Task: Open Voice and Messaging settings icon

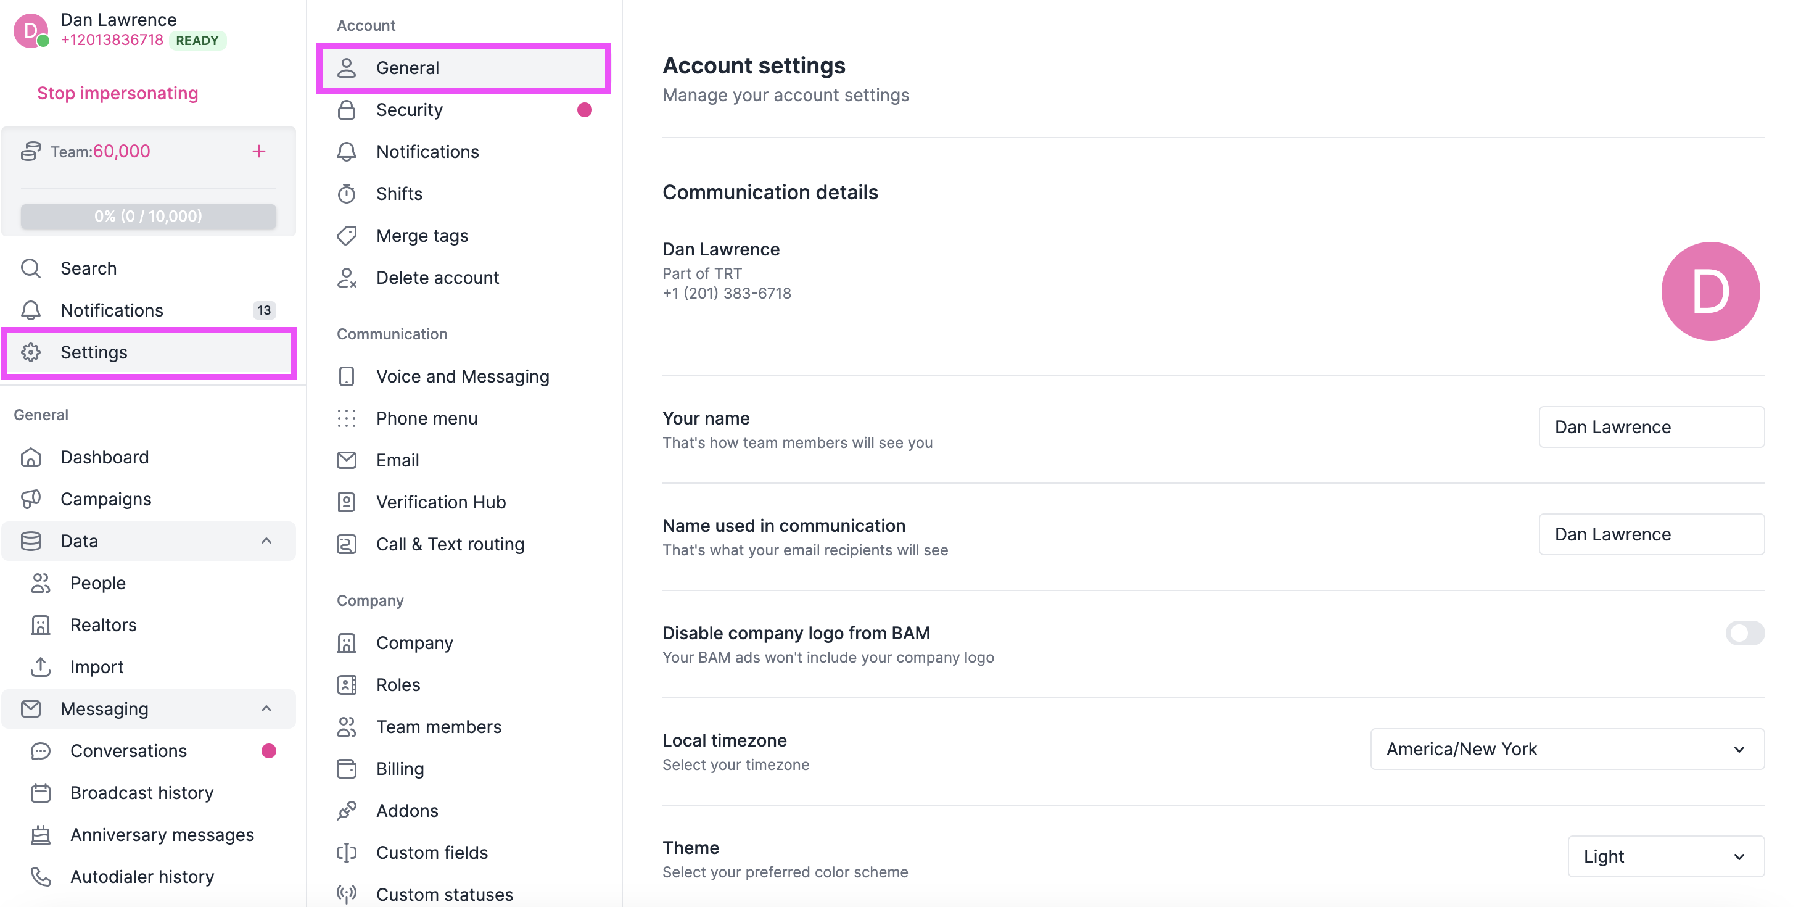Action: point(347,376)
